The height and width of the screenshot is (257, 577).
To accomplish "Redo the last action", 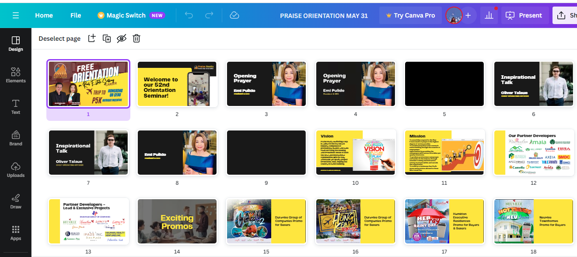I will [209, 15].
